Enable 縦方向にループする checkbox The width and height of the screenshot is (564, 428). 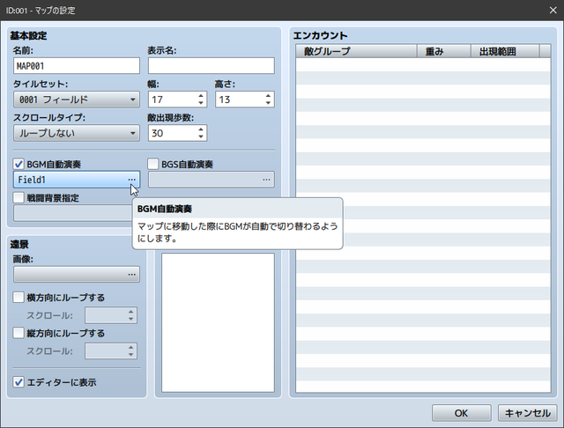[x=19, y=333]
